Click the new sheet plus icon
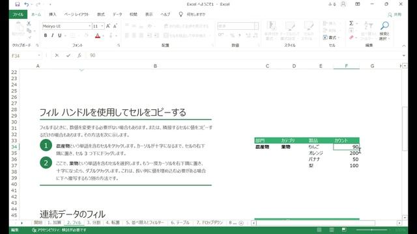Viewport: 417px width, 234px height. pyautogui.click(x=241, y=223)
